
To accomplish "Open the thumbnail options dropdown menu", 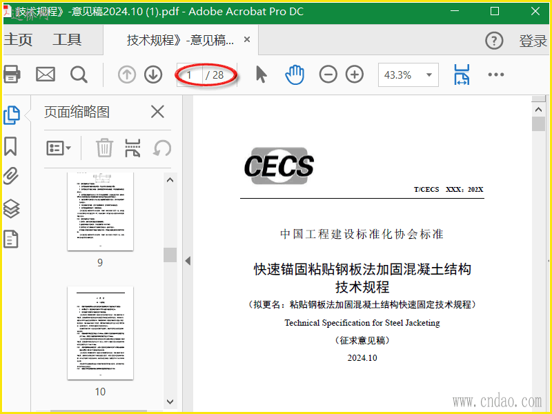I will 59,148.
